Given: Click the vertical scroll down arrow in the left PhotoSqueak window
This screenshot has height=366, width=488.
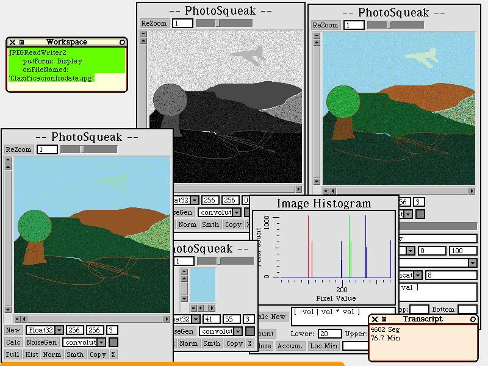Looking at the screenshot, I should point(8,310).
